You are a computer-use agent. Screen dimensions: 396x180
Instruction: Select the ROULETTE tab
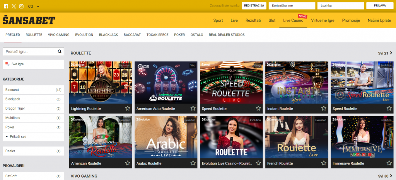[34, 35]
